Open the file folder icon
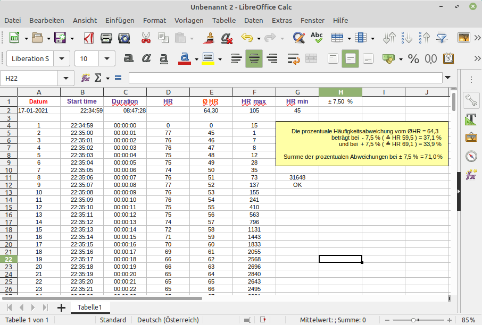This screenshot has height=325, width=482. click(x=37, y=38)
